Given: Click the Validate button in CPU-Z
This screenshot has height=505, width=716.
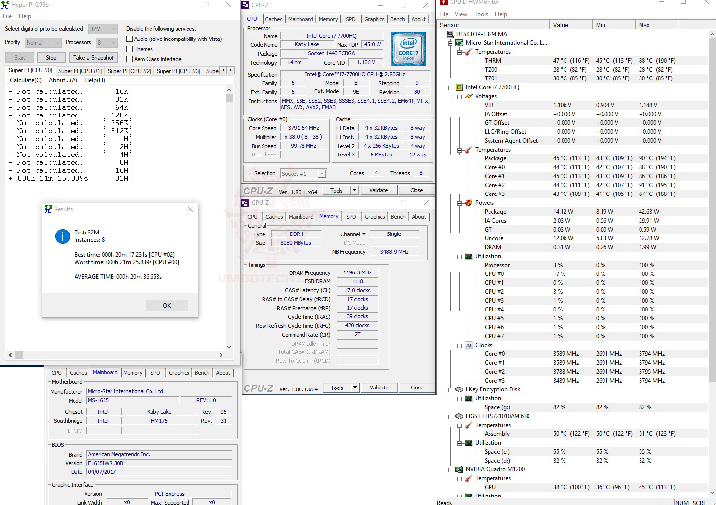Looking at the screenshot, I should pos(378,190).
